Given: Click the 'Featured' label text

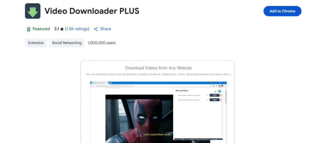Looking at the screenshot, I should [41, 29].
